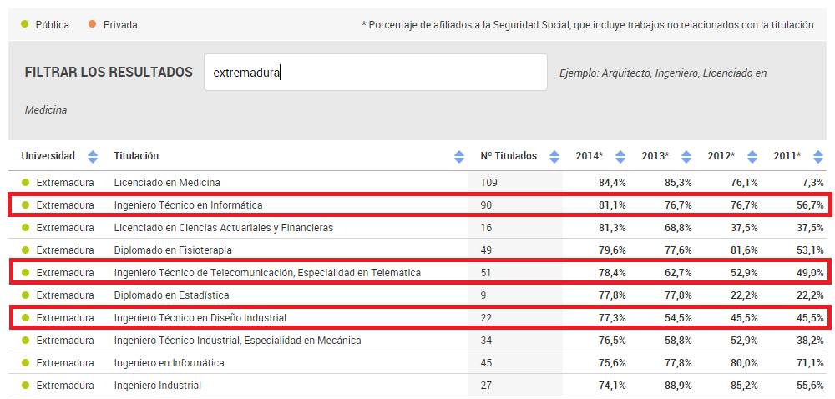Click 79,6% value in Fisioterapia row
The image size is (835, 399).
click(x=612, y=250)
